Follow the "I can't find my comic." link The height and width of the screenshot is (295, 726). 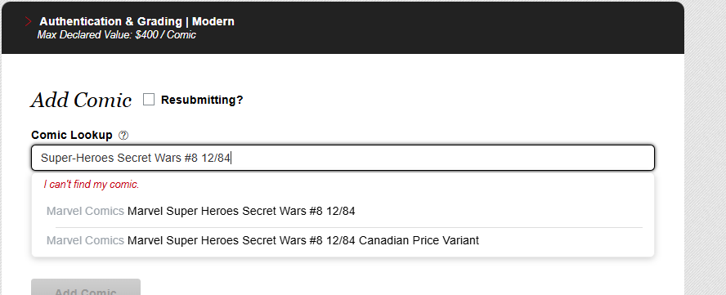point(92,185)
